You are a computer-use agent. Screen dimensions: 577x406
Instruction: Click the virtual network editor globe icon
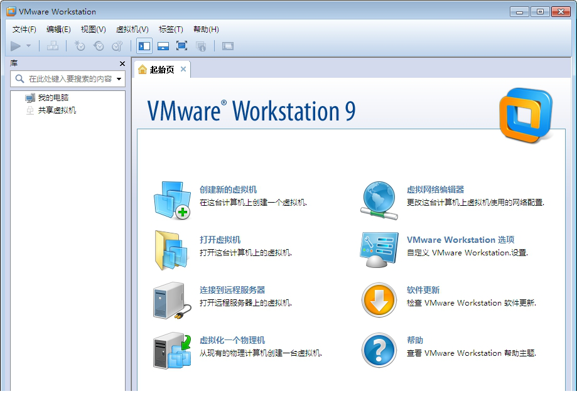point(379,200)
